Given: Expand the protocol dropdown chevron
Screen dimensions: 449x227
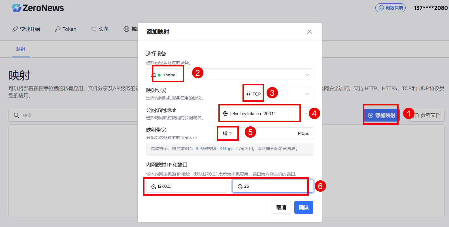Looking at the screenshot, I should [307, 94].
